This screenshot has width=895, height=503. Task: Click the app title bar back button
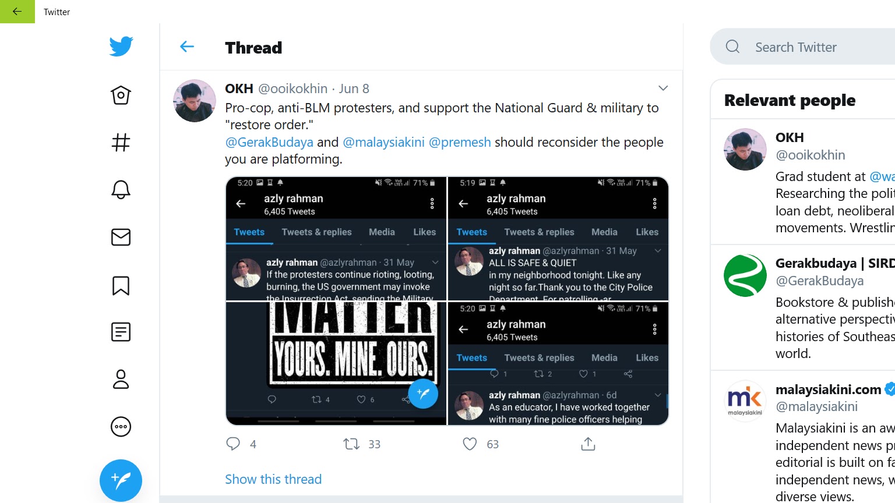pos(17,12)
